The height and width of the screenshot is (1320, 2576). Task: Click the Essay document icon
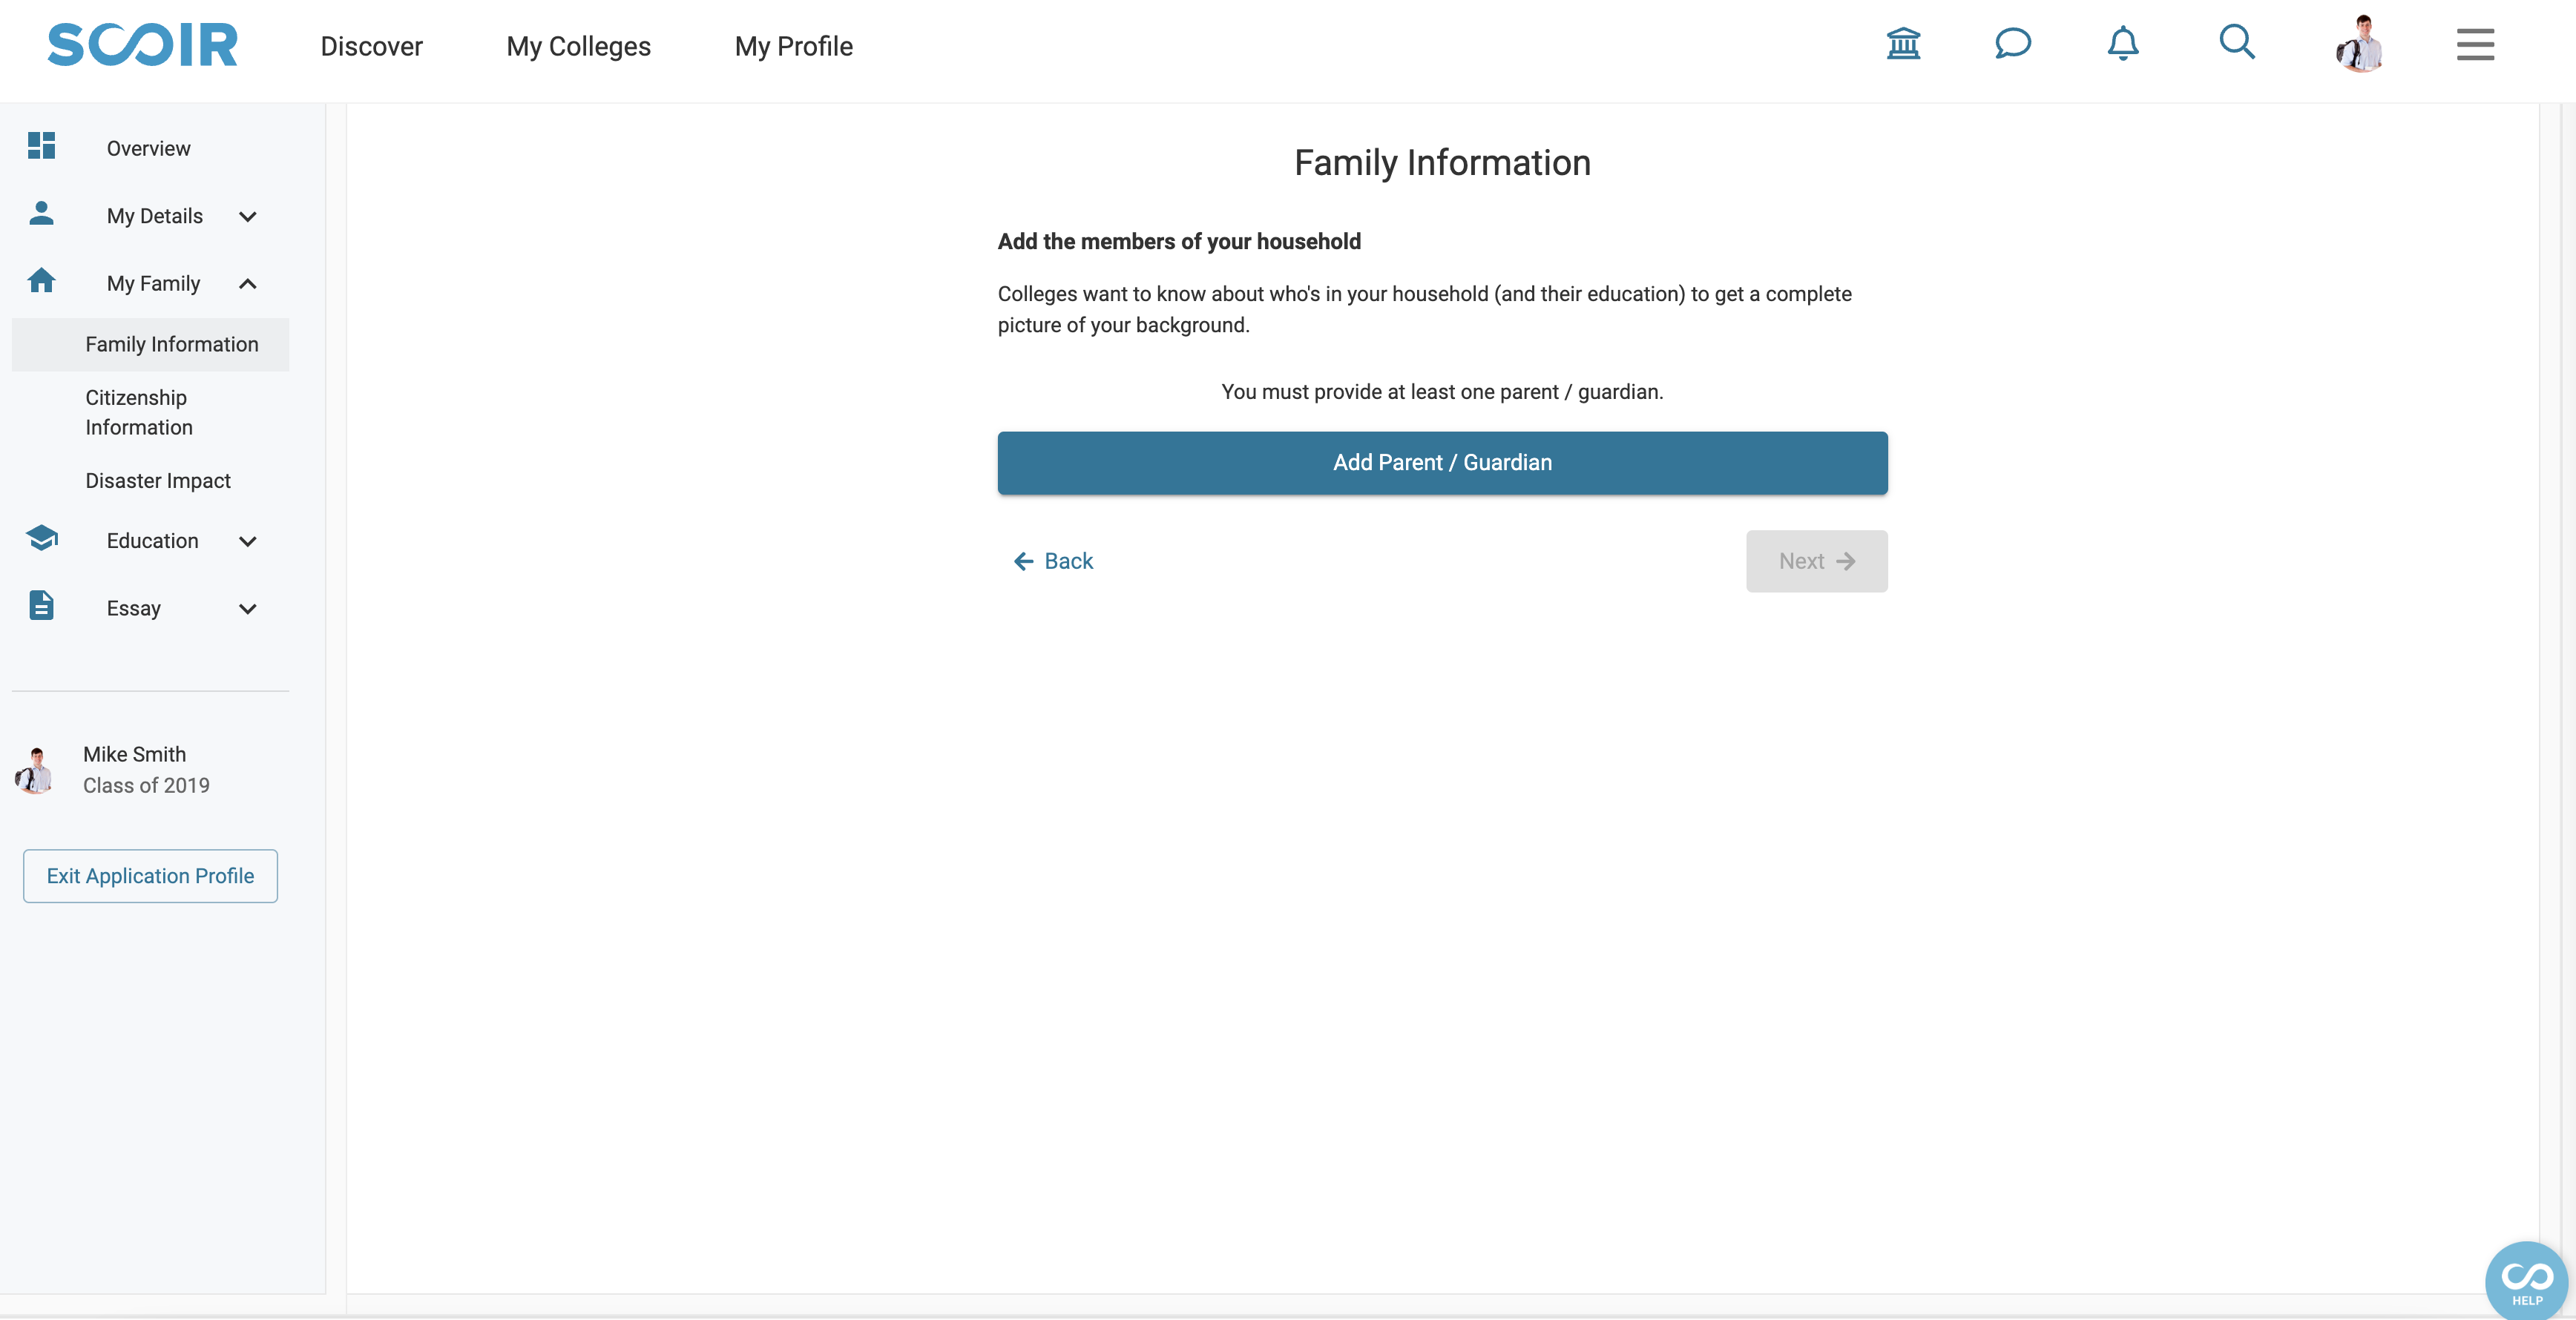point(41,604)
